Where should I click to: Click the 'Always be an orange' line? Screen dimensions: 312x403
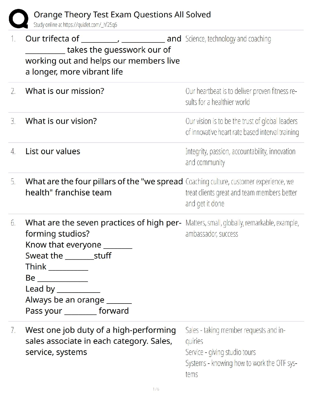(78, 300)
